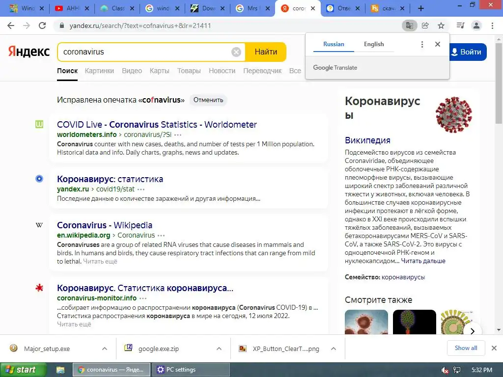Open first related virus thumbnail under Смотрите также
This screenshot has height=377, width=503.
[366, 322]
